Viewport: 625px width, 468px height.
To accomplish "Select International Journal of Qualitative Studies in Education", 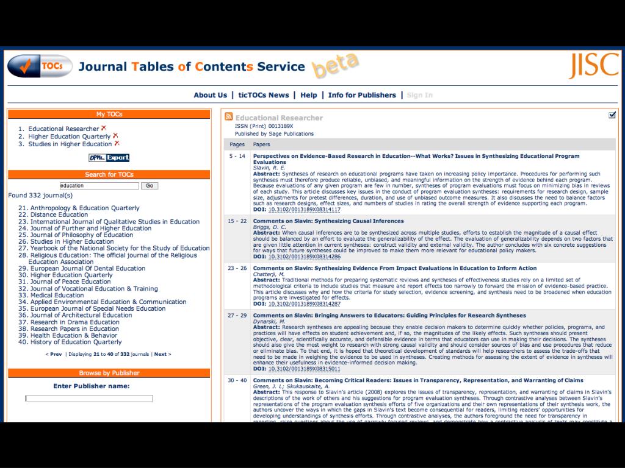I will (x=115, y=222).
